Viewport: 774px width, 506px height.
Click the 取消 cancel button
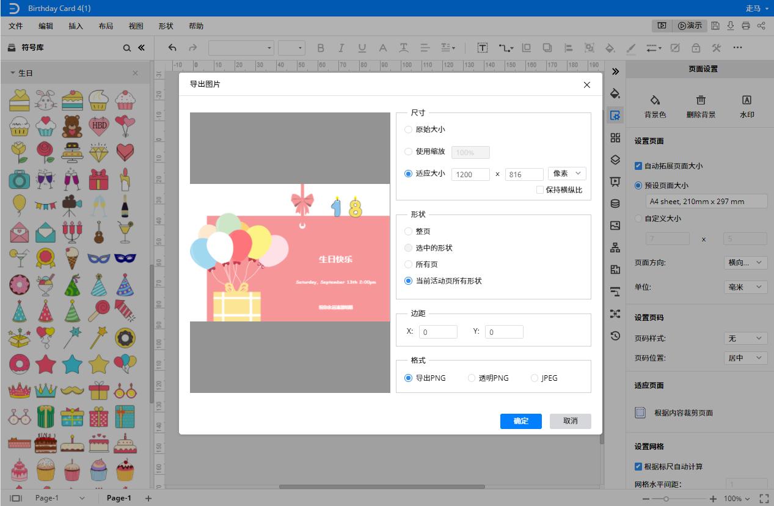[569, 421]
